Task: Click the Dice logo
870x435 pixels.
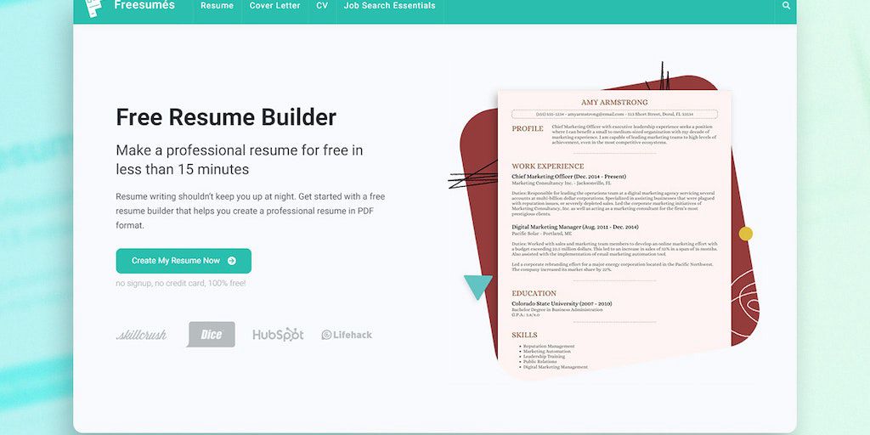Action: [x=211, y=335]
